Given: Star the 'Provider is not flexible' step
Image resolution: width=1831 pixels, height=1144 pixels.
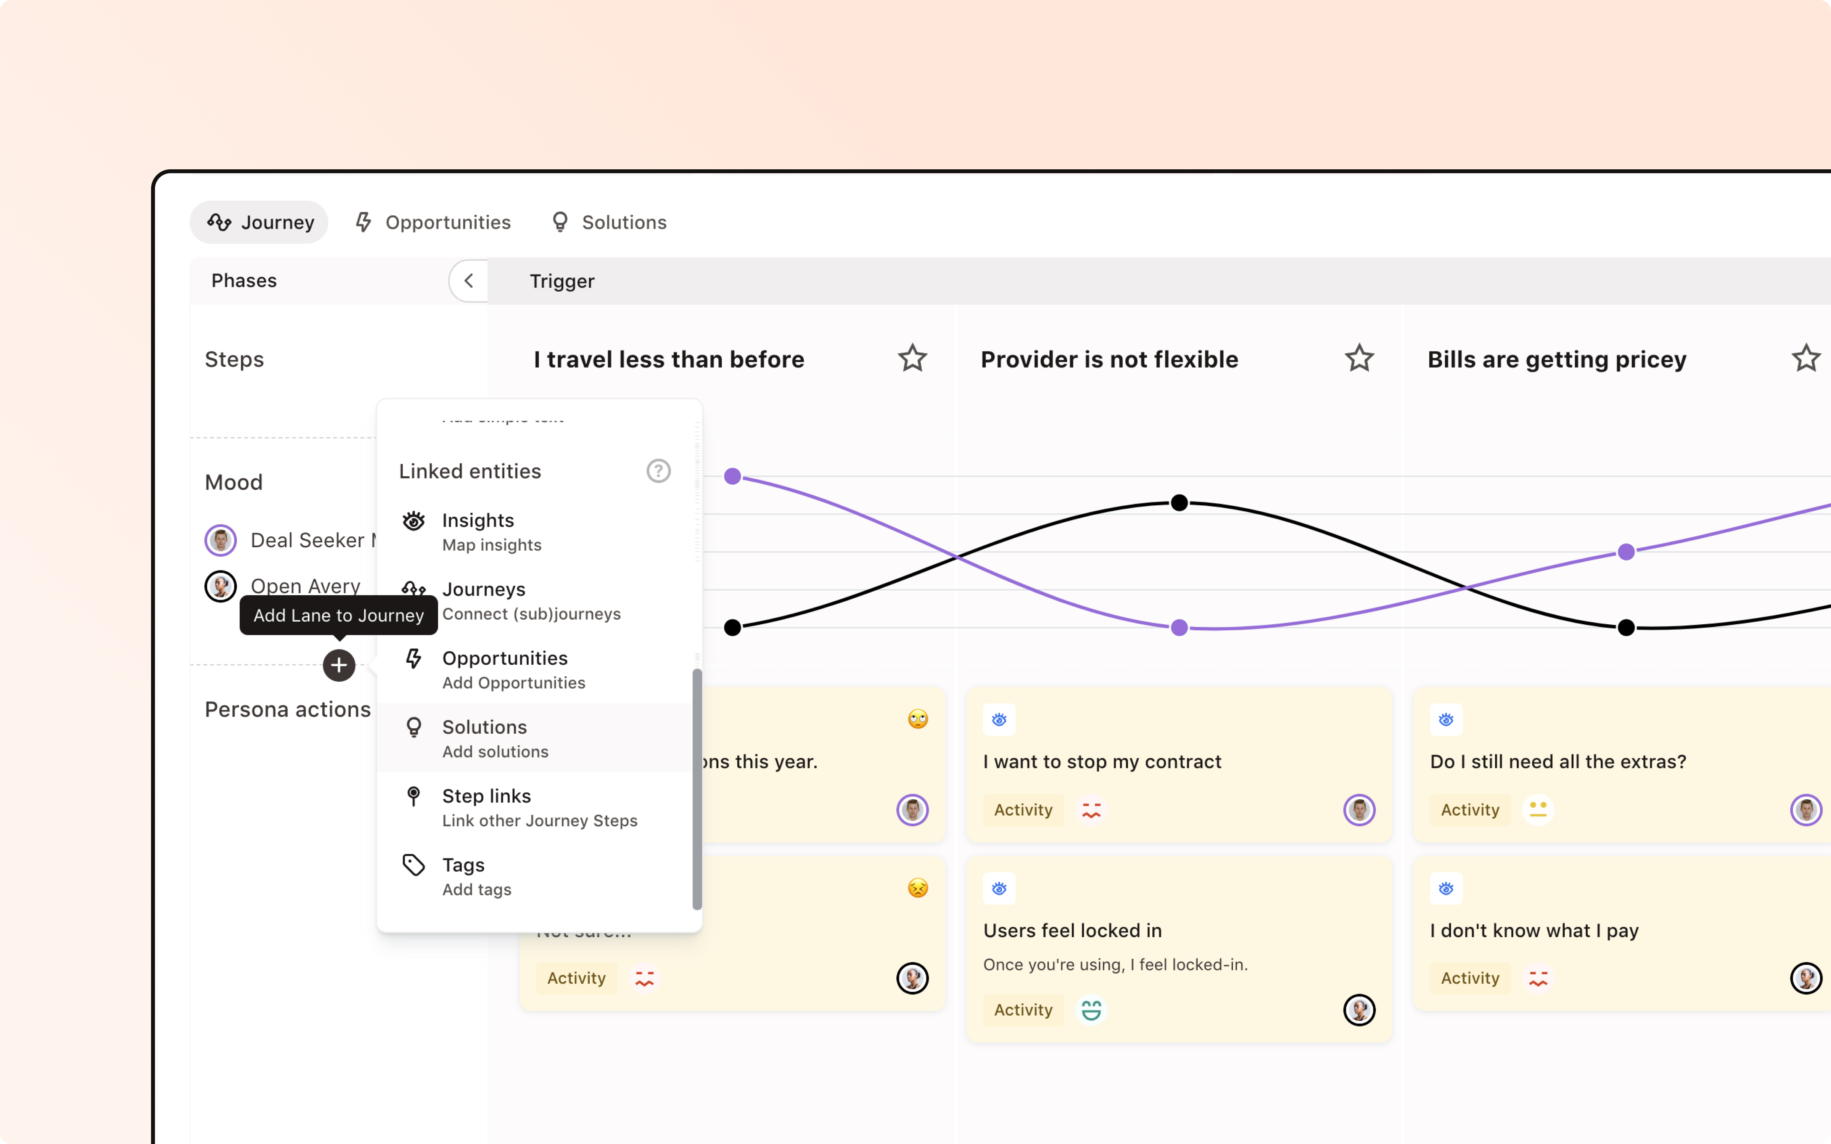Looking at the screenshot, I should (1359, 358).
